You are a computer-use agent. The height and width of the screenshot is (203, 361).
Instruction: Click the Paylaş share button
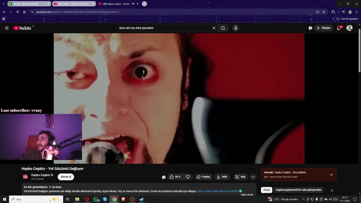[203, 177]
